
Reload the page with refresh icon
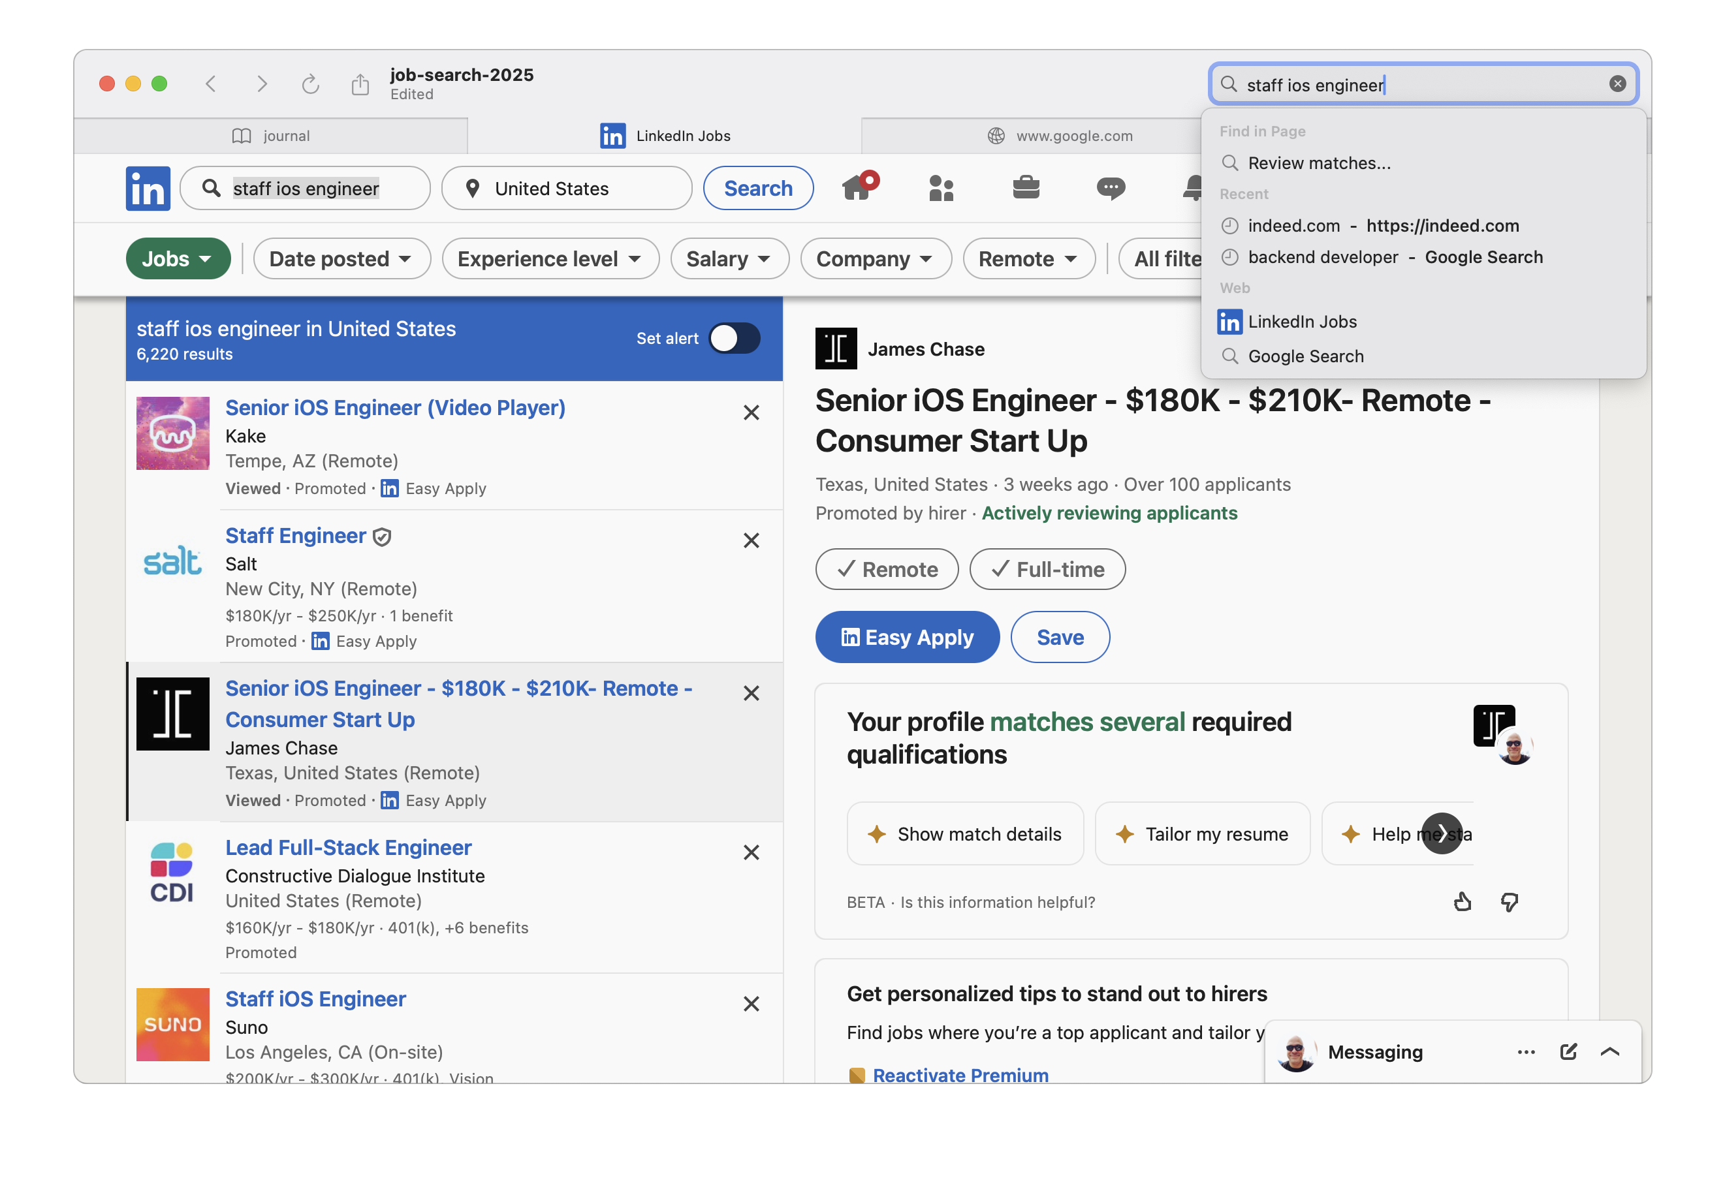click(x=310, y=84)
